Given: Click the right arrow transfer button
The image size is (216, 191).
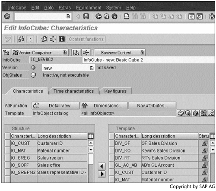Looking at the screenshot, I should click(x=102, y=174).
